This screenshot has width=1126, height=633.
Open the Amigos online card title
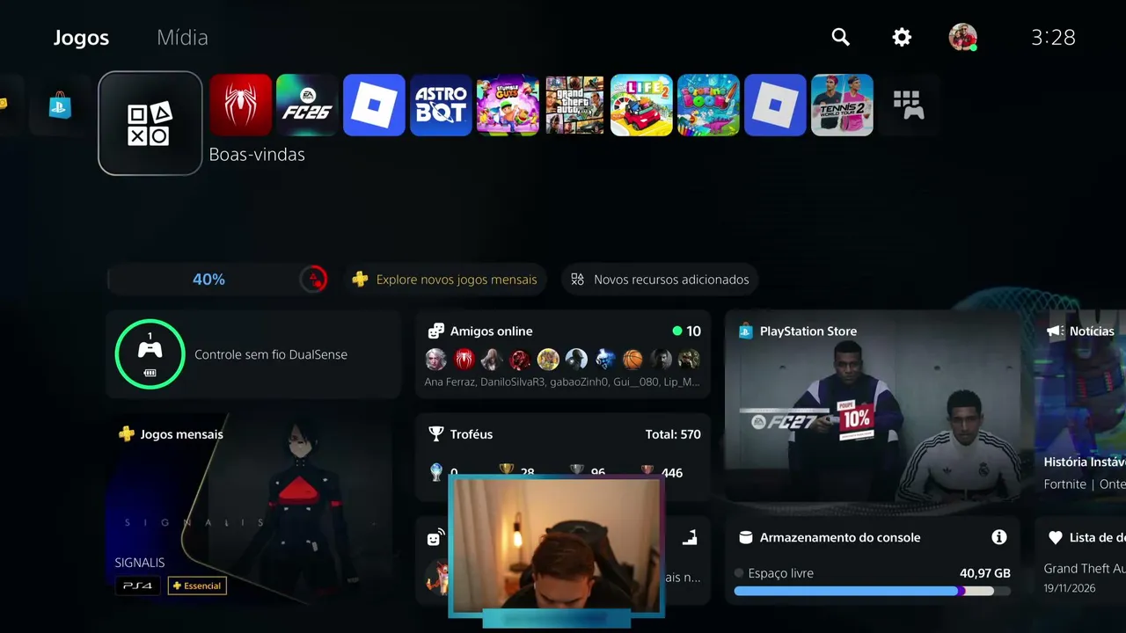pyautogui.click(x=491, y=331)
